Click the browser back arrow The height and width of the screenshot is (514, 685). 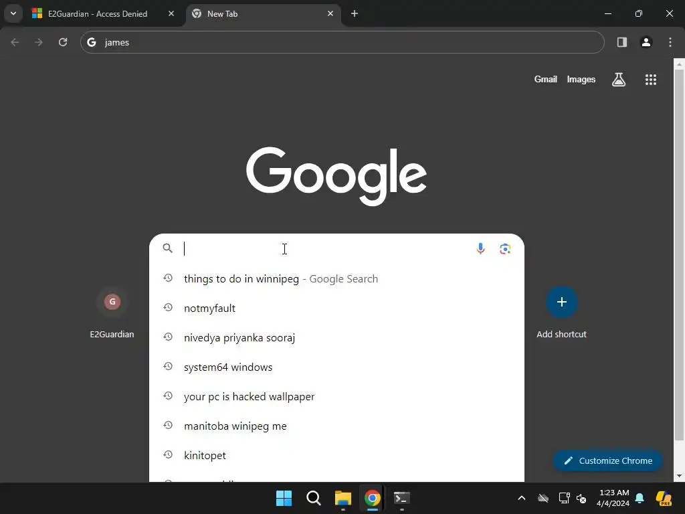click(15, 42)
